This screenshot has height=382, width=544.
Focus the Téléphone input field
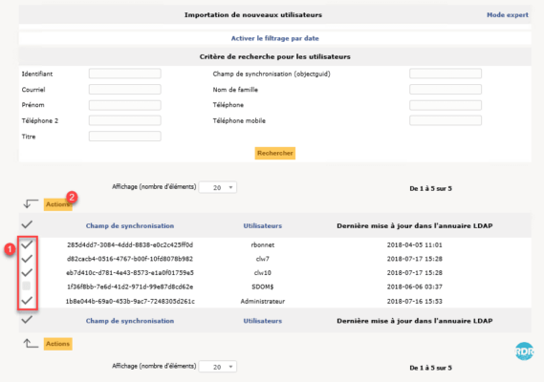[x=446, y=105]
